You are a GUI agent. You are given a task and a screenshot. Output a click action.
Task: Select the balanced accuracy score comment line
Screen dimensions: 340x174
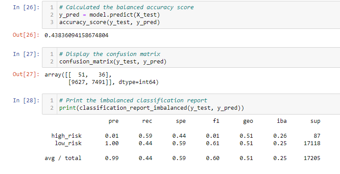(x=126, y=7)
